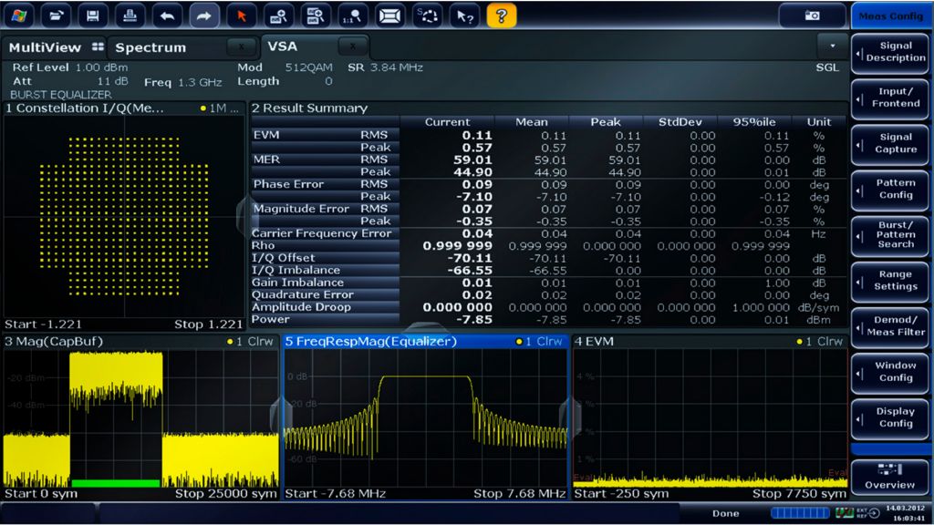The image size is (934, 525).
Task: Click the context help pointer icon
Action: click(464, 15)
